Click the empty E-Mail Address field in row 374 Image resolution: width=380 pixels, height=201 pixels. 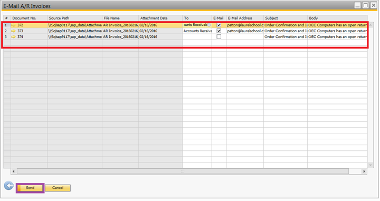(245, 37)
